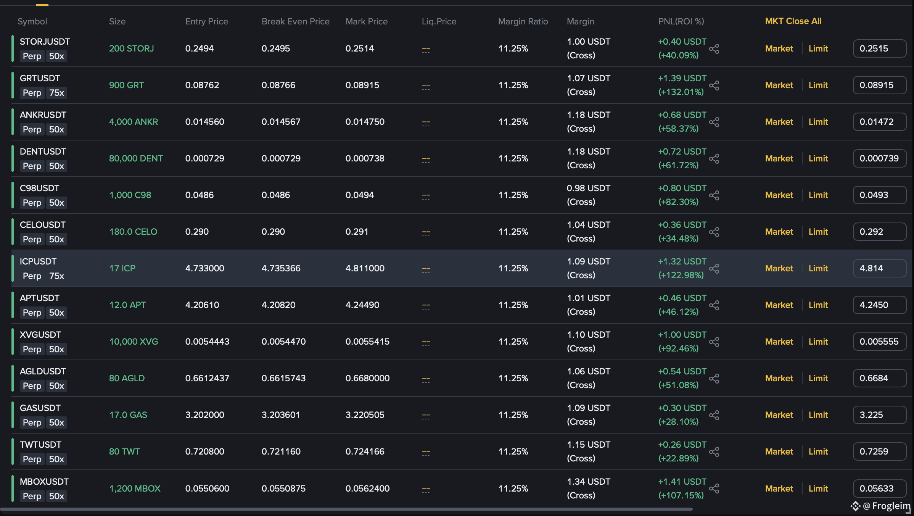
Task: Click share icon on MBOXUSDT row
Action: point(714,489)
